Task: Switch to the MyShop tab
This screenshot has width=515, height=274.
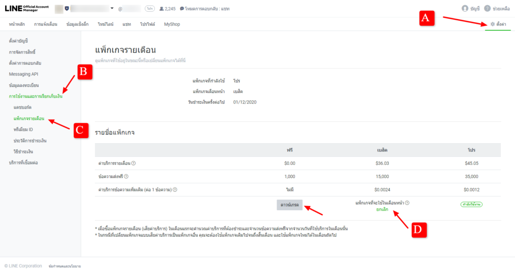Action: (172, 24)
